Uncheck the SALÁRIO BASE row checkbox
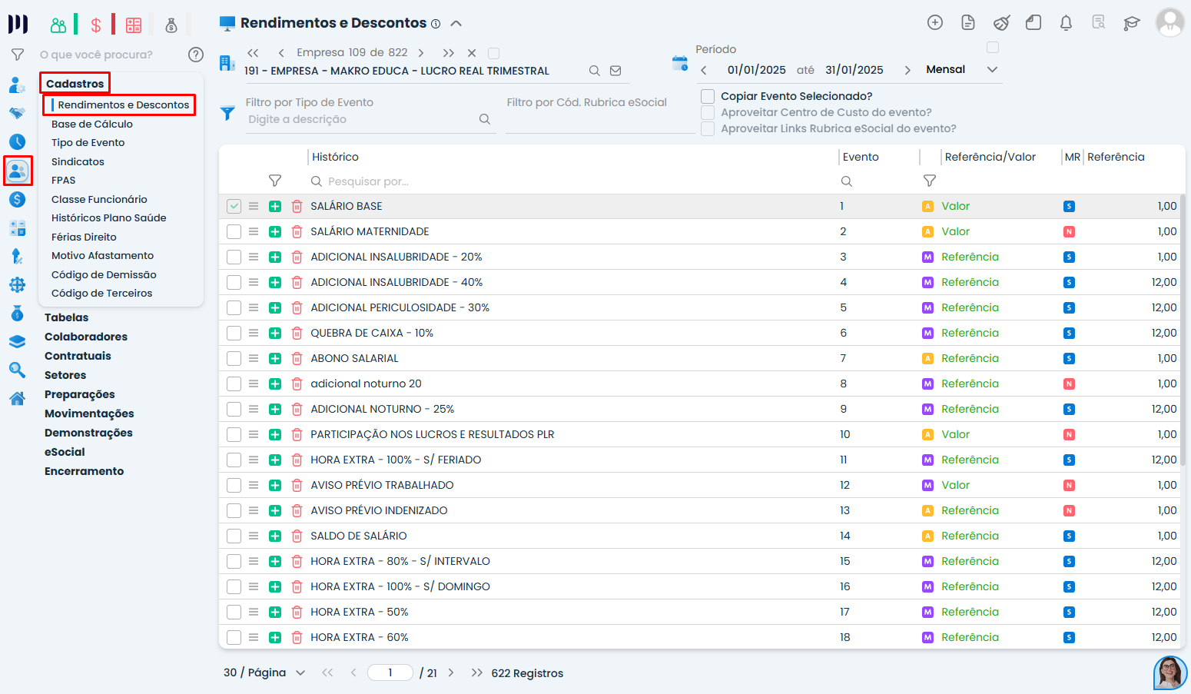Image resolution: width=1191 pixels, height=694 pixels. (234, 207)
